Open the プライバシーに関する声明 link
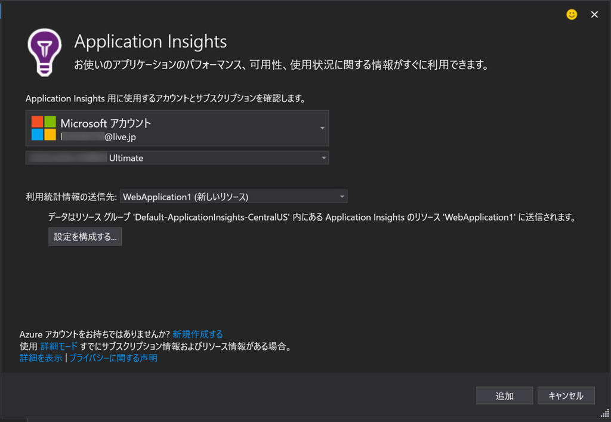Viewport: 611px width, 422px height. (x=113, y=358)
